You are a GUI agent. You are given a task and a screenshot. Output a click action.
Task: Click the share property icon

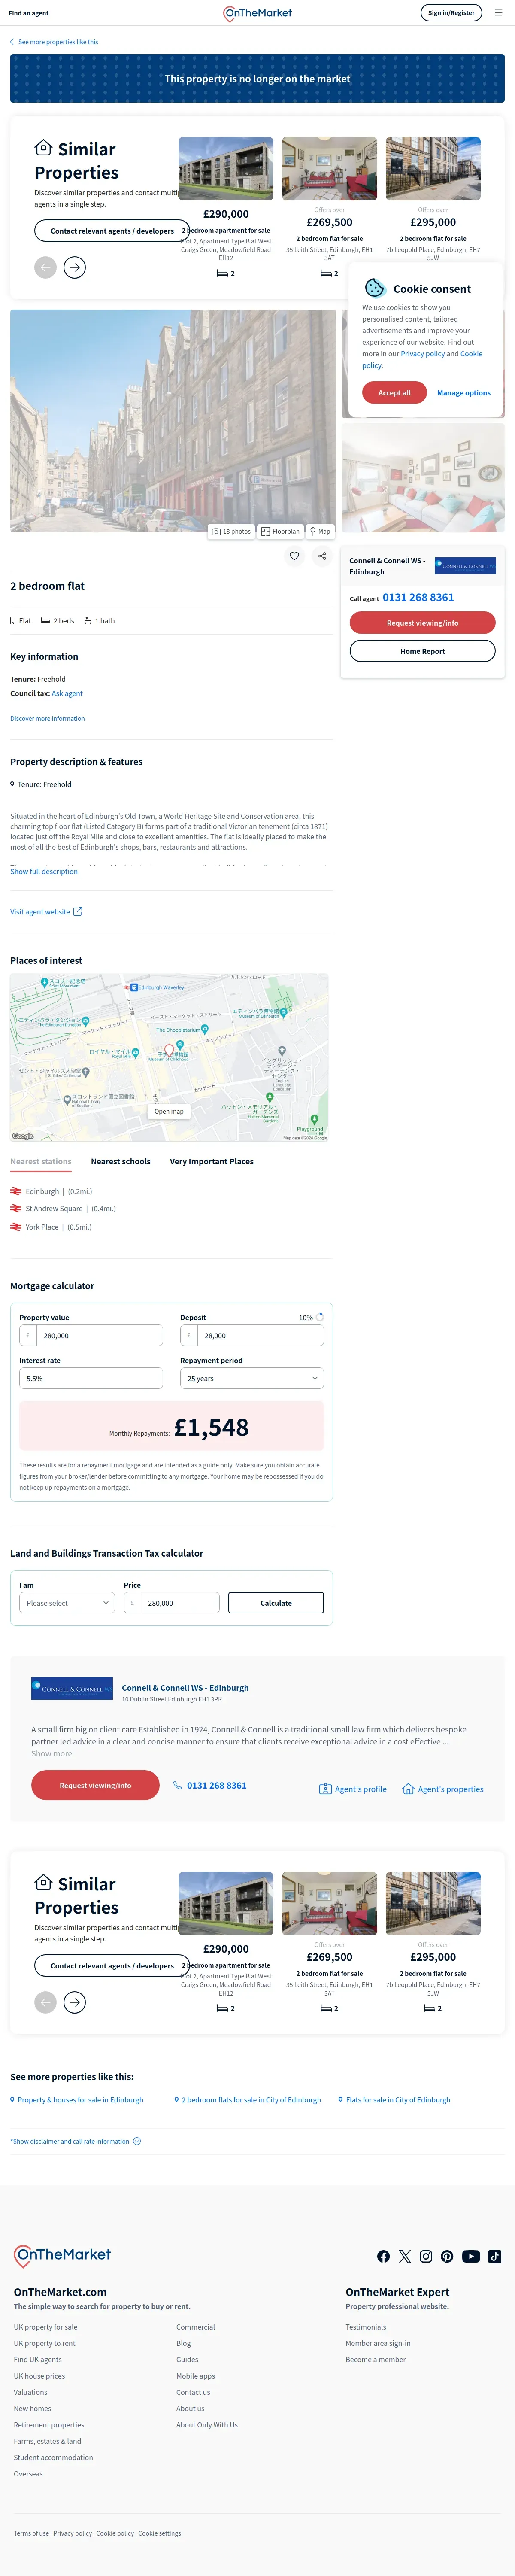(x=322, y=556)
